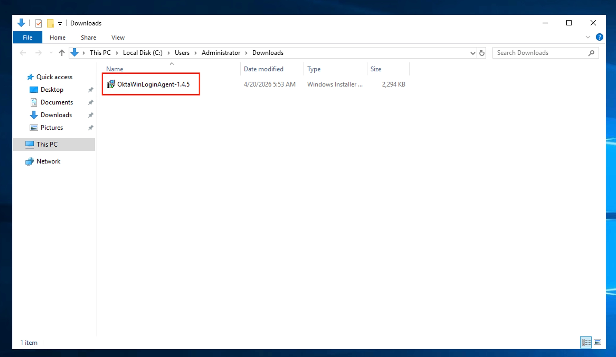Open the address bar history dropdown
This screenshot has width=616, height=357.
pyautogui.click(x=473, y=53)
